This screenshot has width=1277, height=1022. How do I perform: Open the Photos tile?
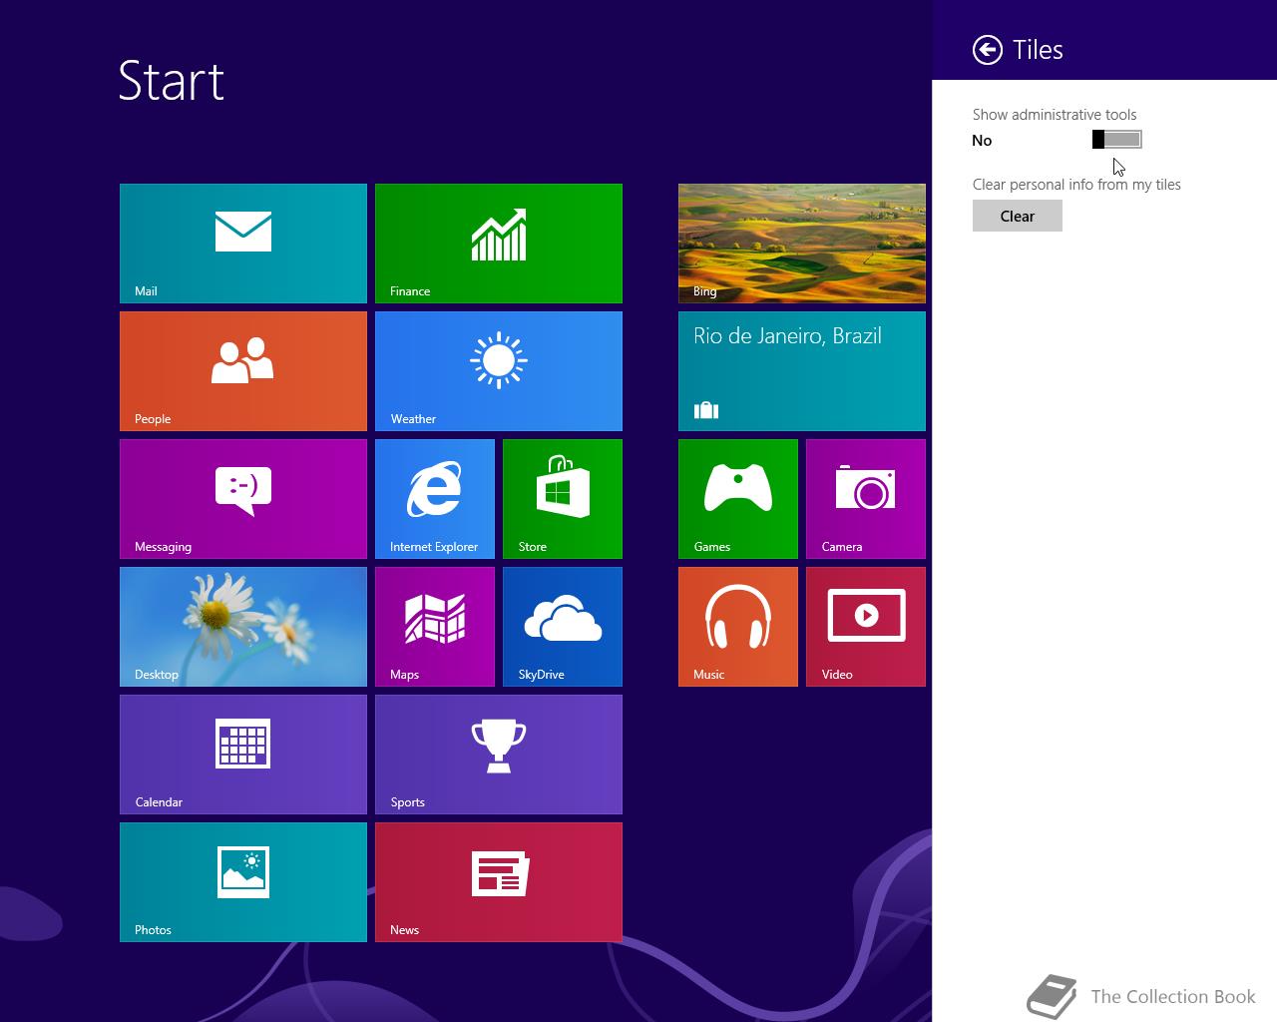[243, 882]
